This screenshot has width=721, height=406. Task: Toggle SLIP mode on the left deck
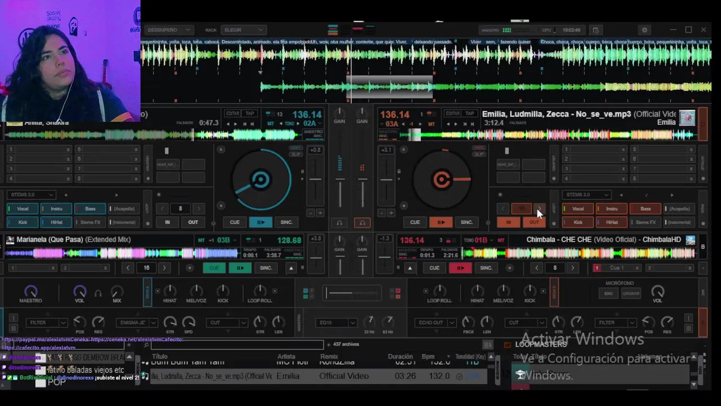296,155
